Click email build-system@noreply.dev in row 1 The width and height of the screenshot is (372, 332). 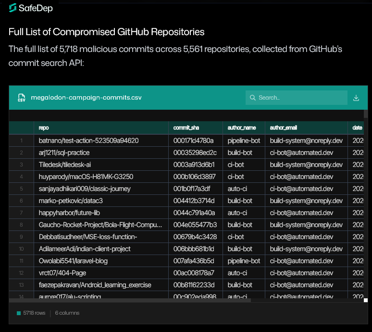click(x=306, y=140)
